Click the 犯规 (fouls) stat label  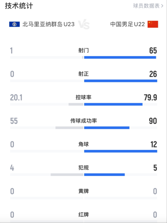coord(83,168)
